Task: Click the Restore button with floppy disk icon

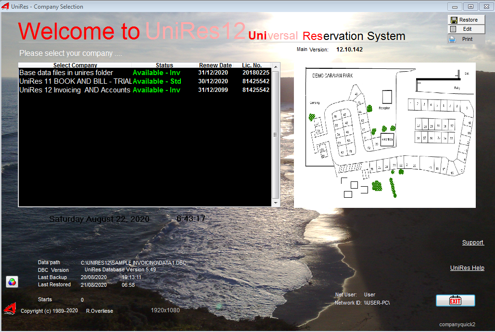Action: pyautogui.click(x=466, y=20)
